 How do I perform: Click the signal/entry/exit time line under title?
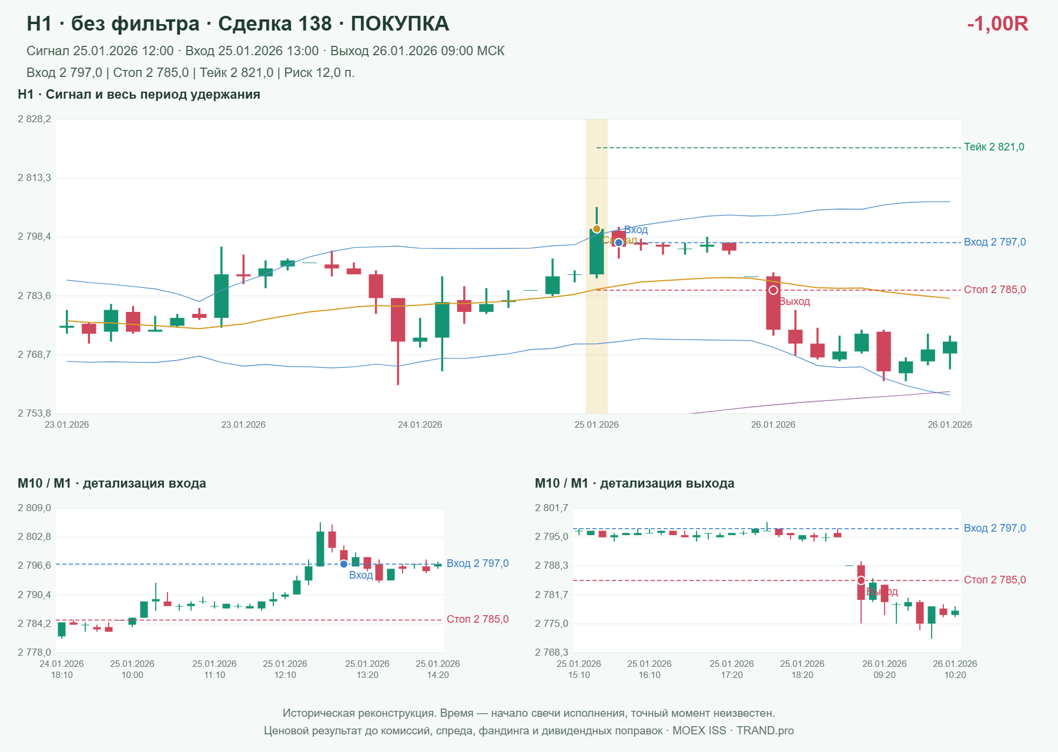266,51
